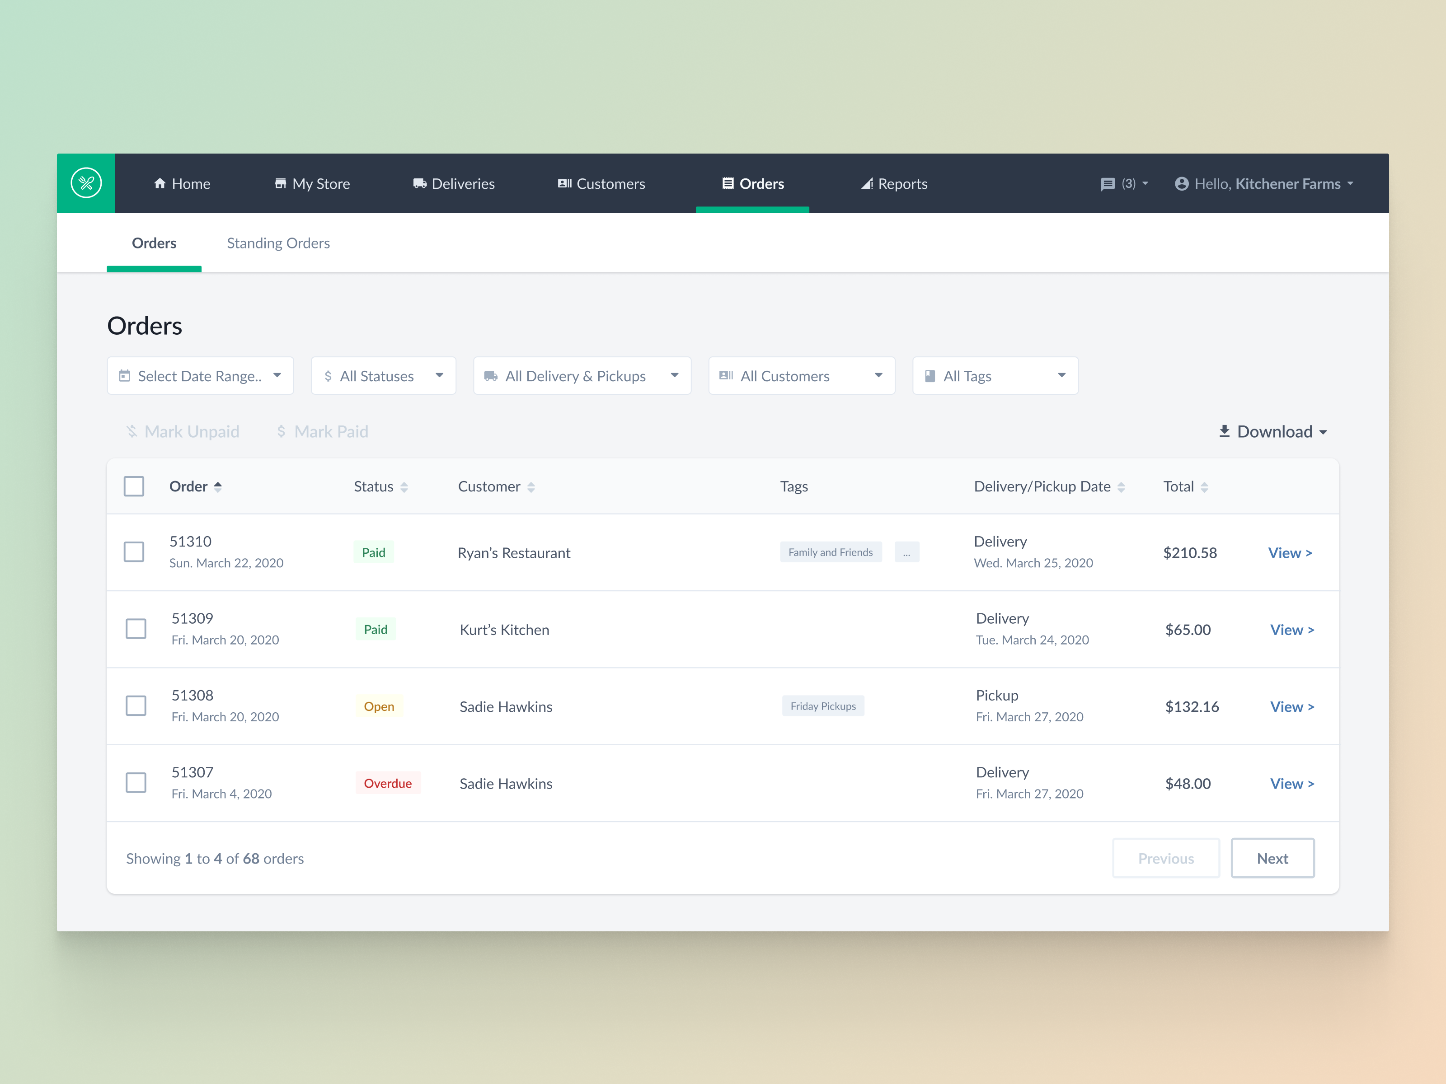Click the user account avatar icon
1446x1084 pixels.
(1181, 184)
